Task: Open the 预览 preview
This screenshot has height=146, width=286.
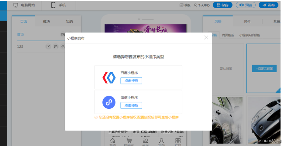Action: [x=246, y=5]
